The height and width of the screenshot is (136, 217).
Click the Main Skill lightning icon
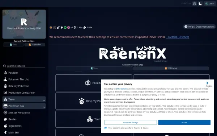point(5,132)
